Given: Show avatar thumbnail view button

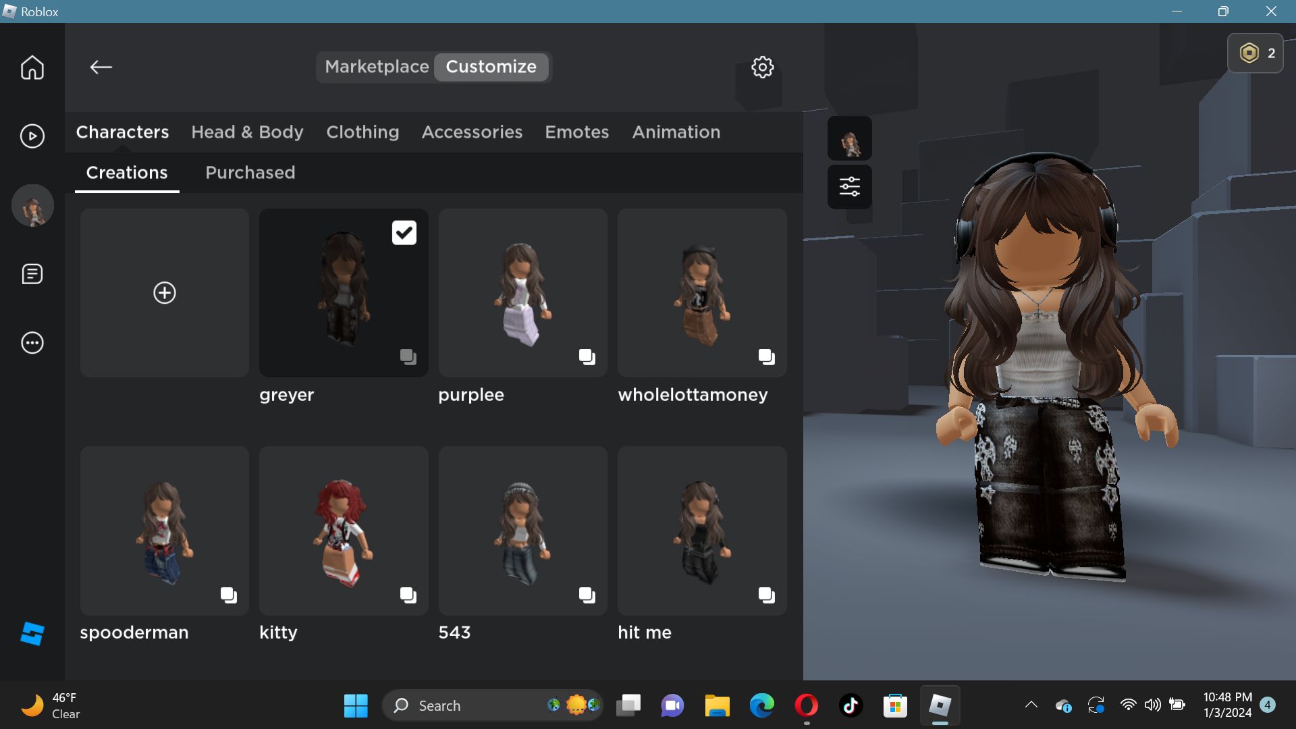Looking at the screenshot, I should tap(849, 138).
